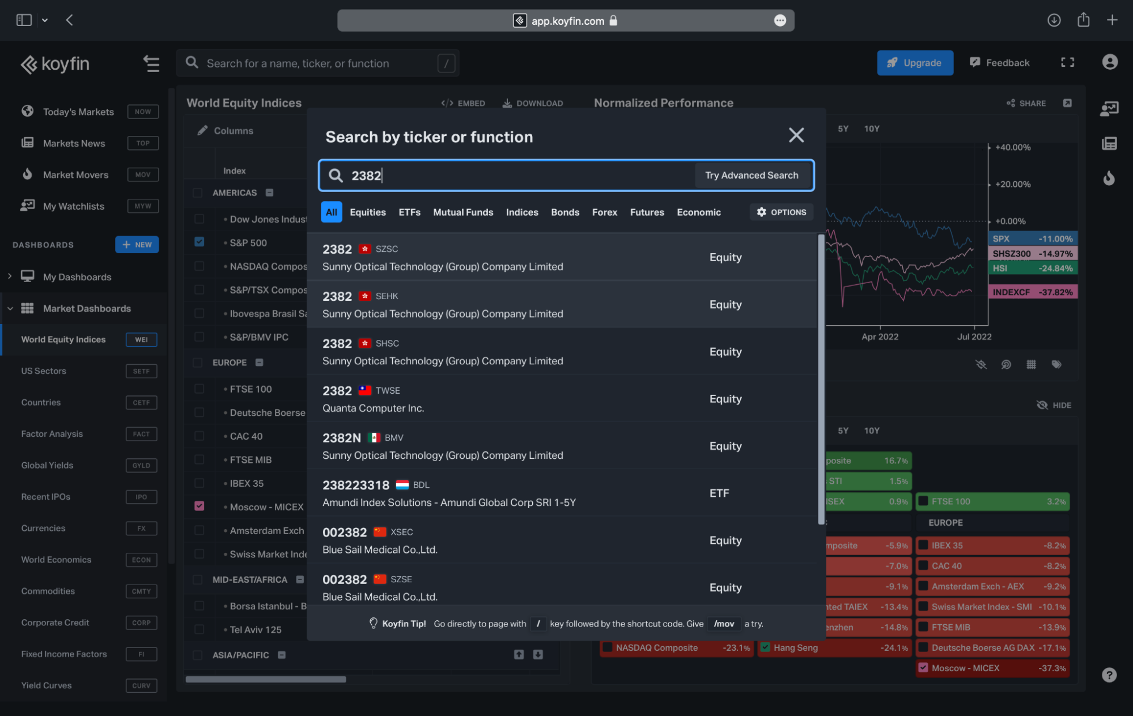This screenshot has height=716, width=1133.
Task: Select 2382 TWSE Quanta Computer result
Action: pos(562,399)
